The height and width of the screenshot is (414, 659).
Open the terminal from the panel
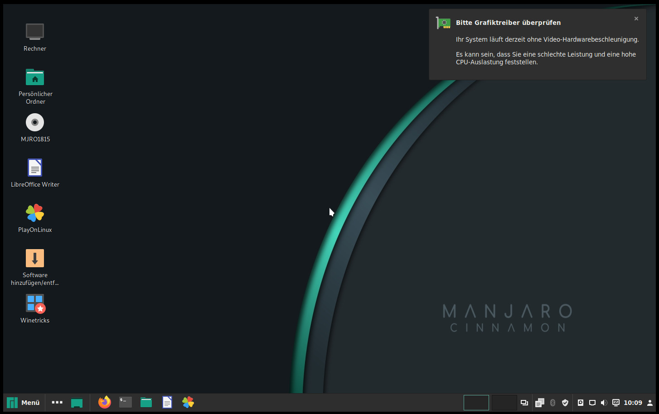pos(126,402)
